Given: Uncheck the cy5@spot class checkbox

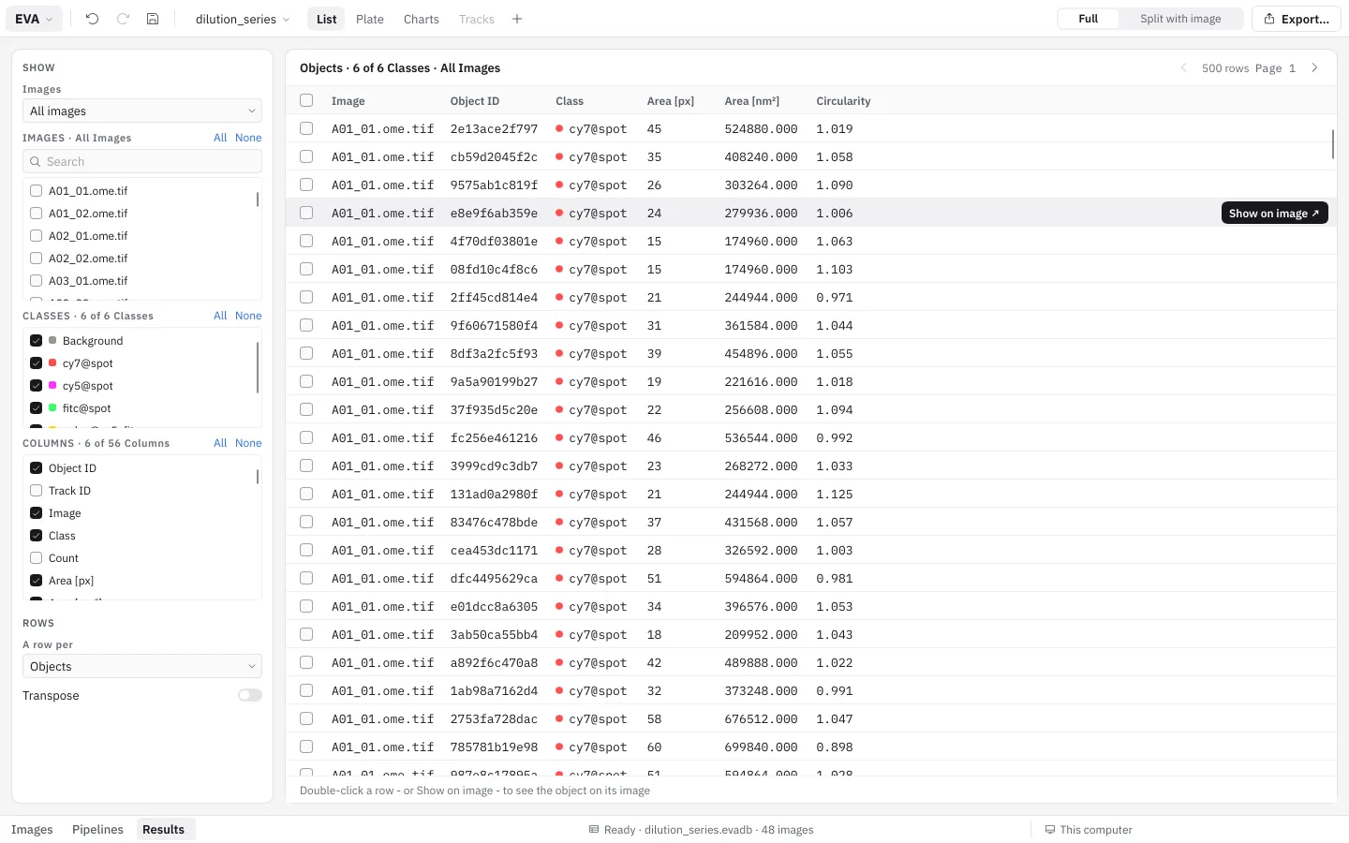Looking at the screenshot, I should tap(37, 386).
